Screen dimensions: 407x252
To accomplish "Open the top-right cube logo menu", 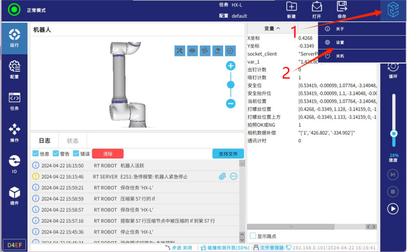I will tap(393, 10).
